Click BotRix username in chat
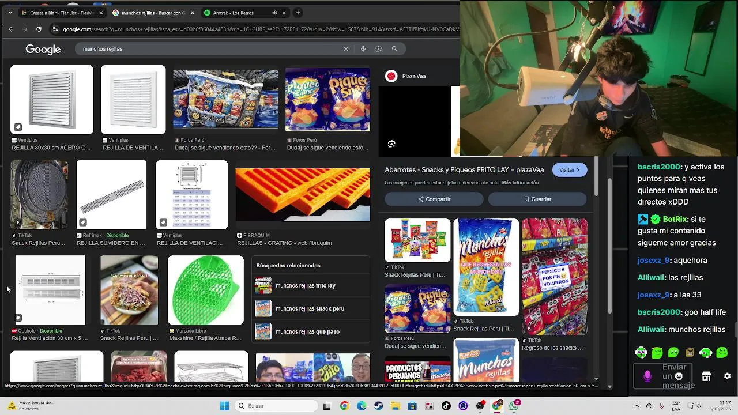 pyautogui.click(x=675, y=219)
